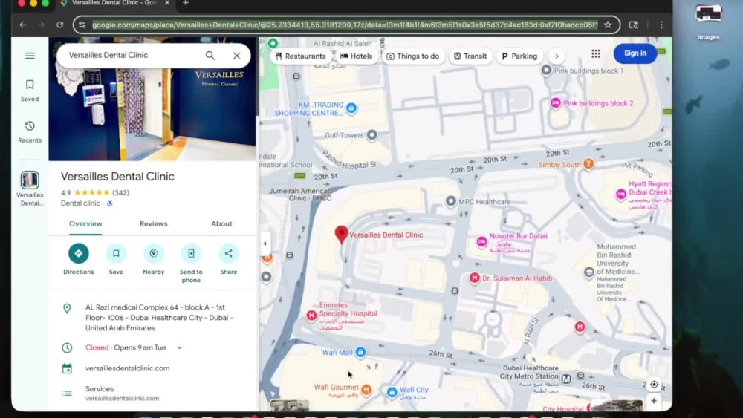Screen dimensions: 743x418
Task: Switch to the Overview tab
Action: [85, 224]
